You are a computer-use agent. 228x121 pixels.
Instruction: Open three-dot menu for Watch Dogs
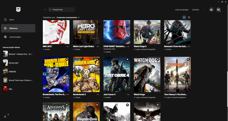coord(158,94)
